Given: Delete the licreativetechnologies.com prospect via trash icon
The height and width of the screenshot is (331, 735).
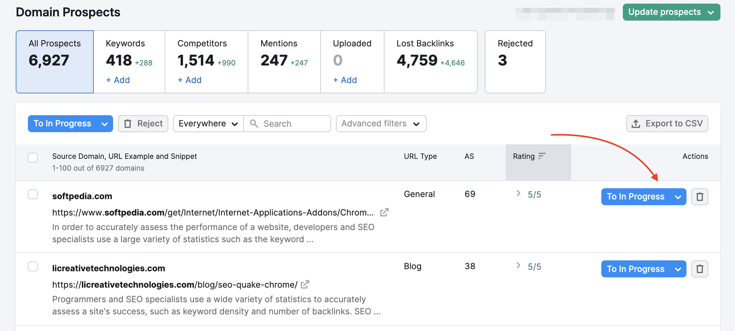Looking at the screenshot, I should coord(700,269).
